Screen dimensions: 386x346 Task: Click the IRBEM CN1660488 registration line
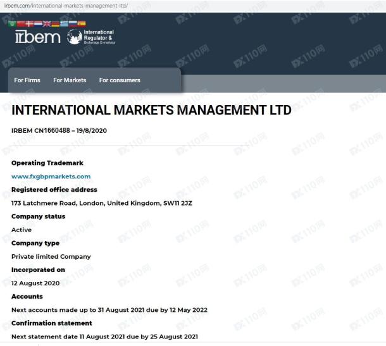(59, 130)
